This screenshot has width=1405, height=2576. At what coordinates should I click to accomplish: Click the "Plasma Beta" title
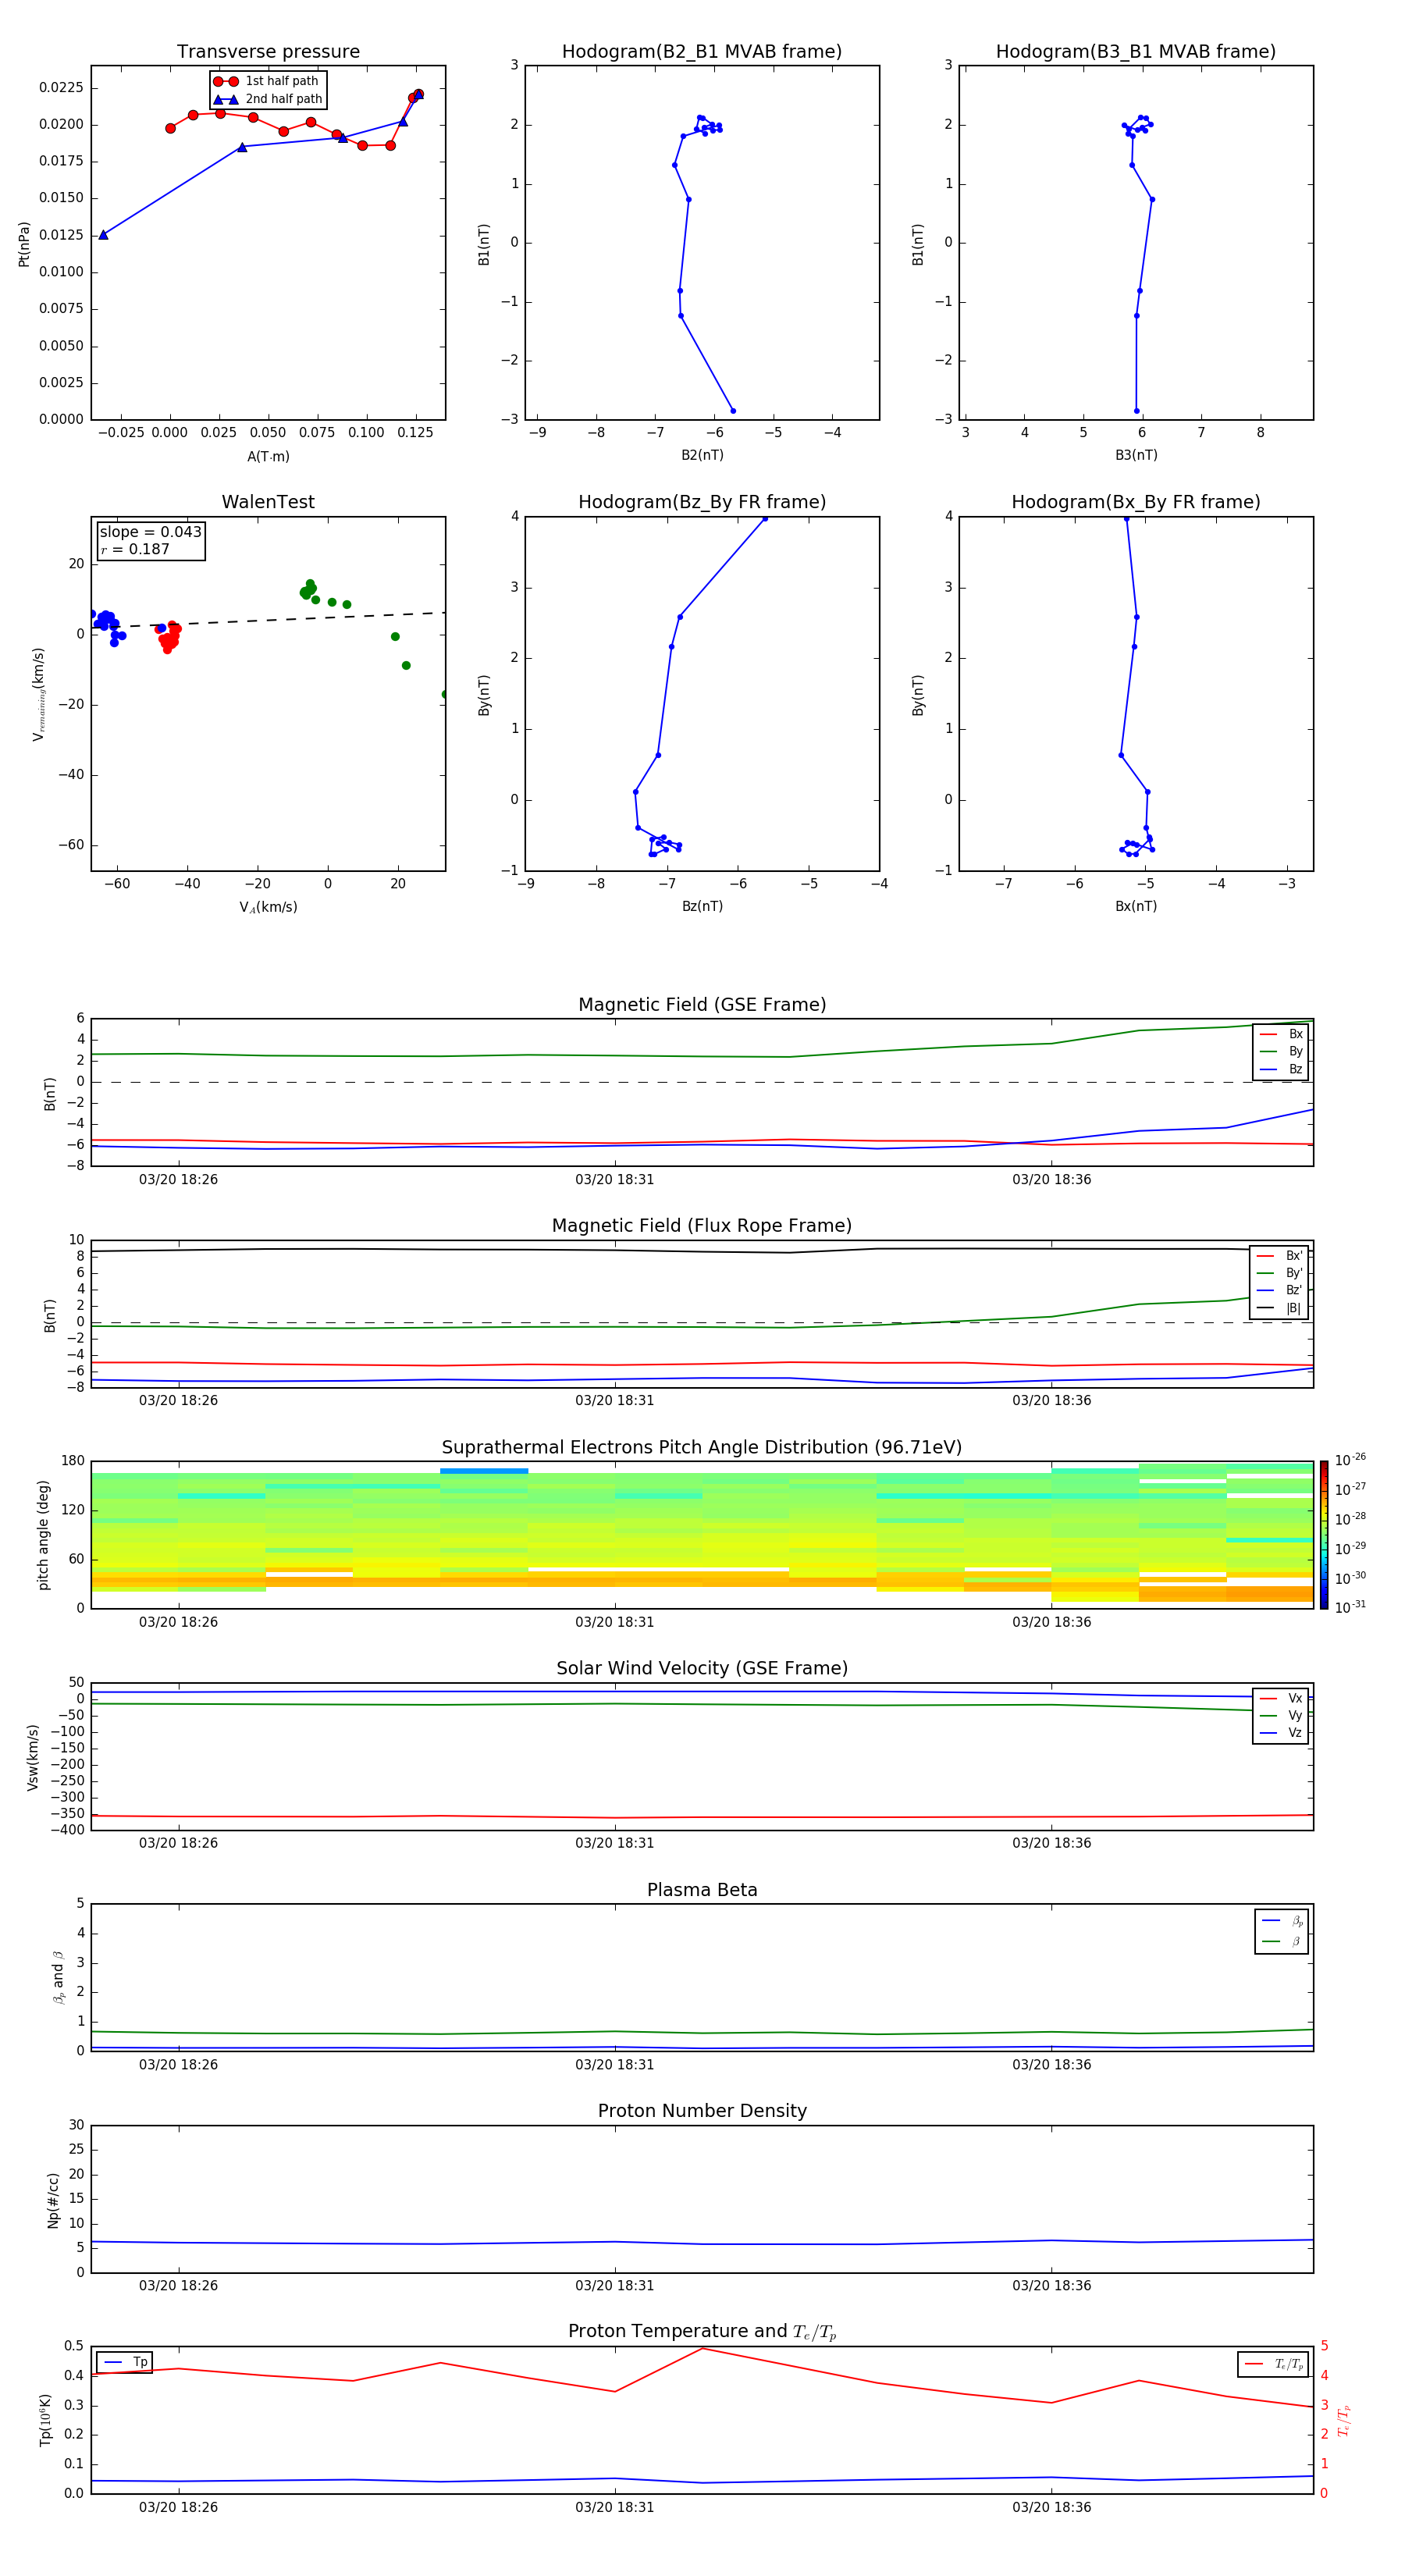[702, 1890]
